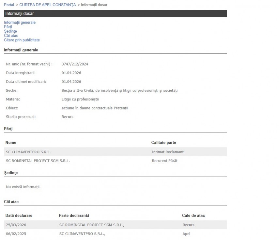279x240 pixels.
Task: Click the Litigii cu profesioniștii matter value
Action: pos(80,99)
